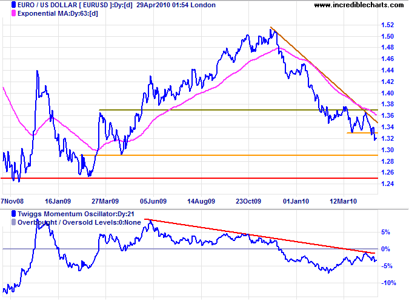
Task: Click the 1.52 price axis value
Action: (x=387, y=25)
